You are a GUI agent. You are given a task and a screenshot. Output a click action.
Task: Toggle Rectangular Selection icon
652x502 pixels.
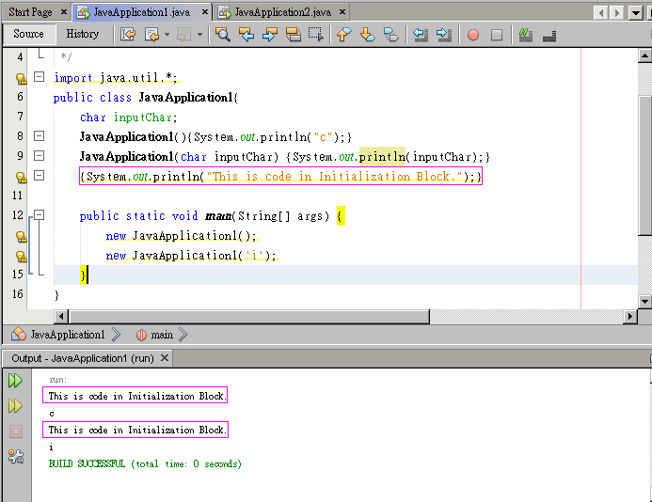316,34
